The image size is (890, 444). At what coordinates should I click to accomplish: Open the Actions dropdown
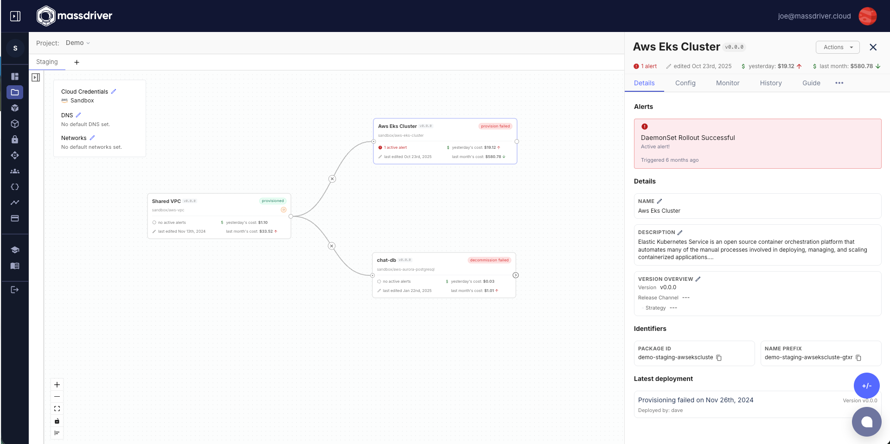coord(837,47)
